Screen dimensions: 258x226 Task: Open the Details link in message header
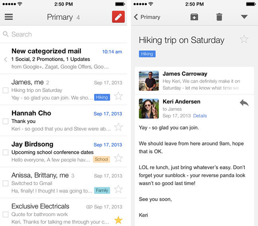pyautogui.click(x=200, y=116)
